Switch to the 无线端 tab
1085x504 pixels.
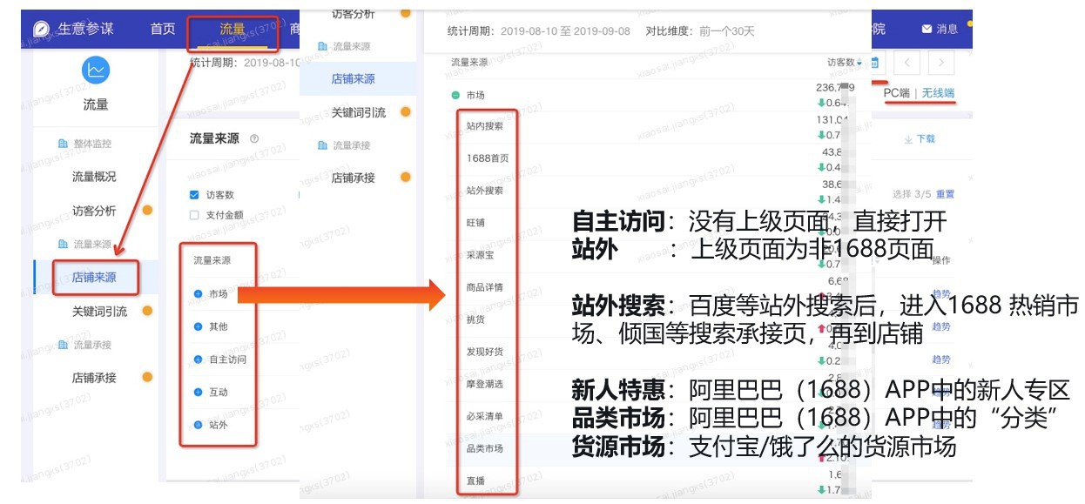click(x=938, y=92)
